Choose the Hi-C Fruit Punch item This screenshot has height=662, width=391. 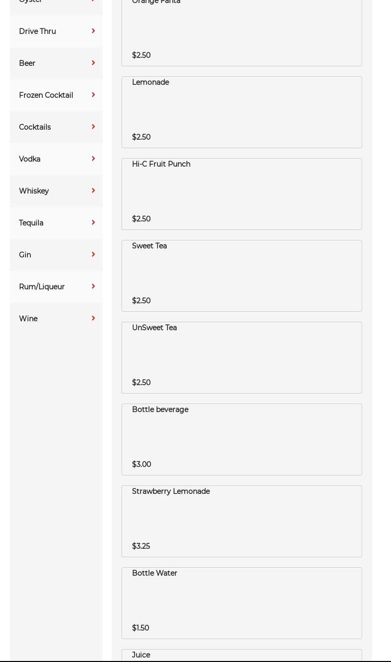(x=242, y=194)
